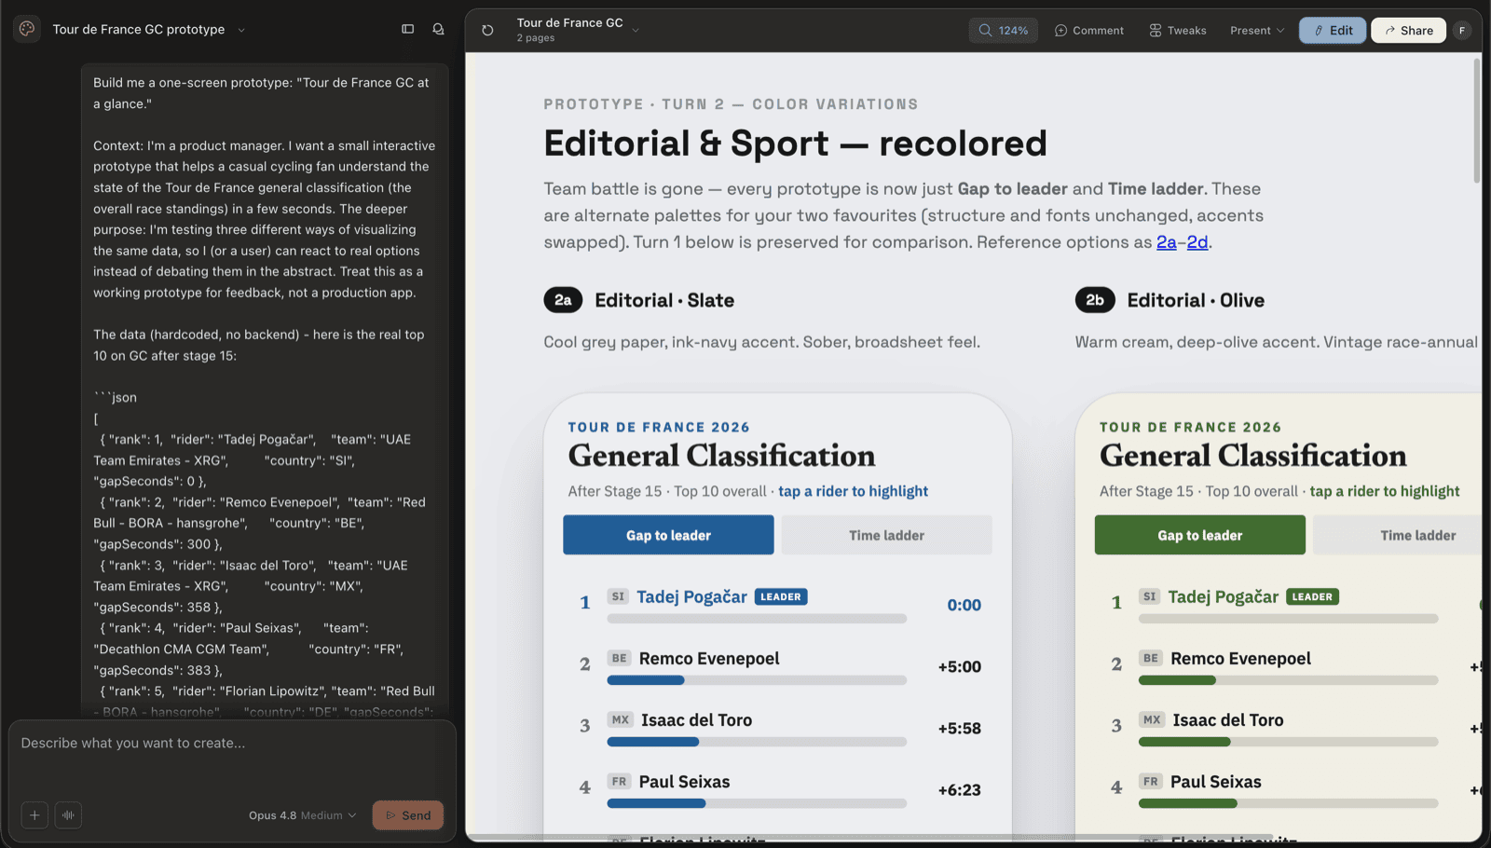Click the palette app logo icon

tap(27, 29)
